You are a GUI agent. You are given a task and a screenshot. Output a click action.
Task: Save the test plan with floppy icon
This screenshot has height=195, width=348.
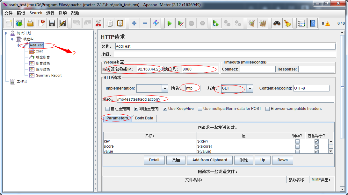pos(52,23)
